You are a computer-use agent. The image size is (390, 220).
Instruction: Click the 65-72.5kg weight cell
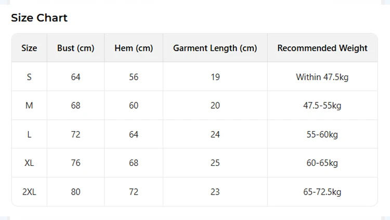(x=322, y=192)
